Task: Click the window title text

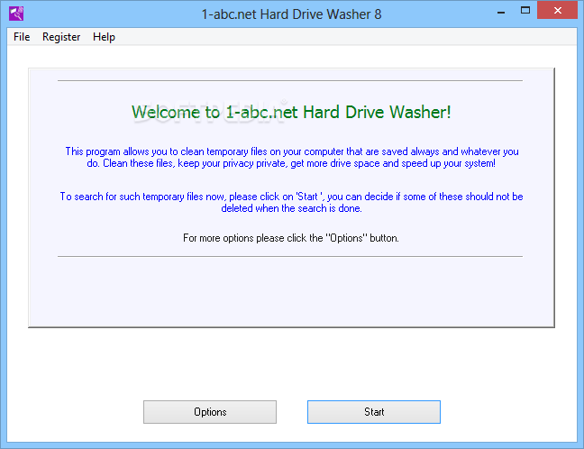Action: [x=291, y=14]
